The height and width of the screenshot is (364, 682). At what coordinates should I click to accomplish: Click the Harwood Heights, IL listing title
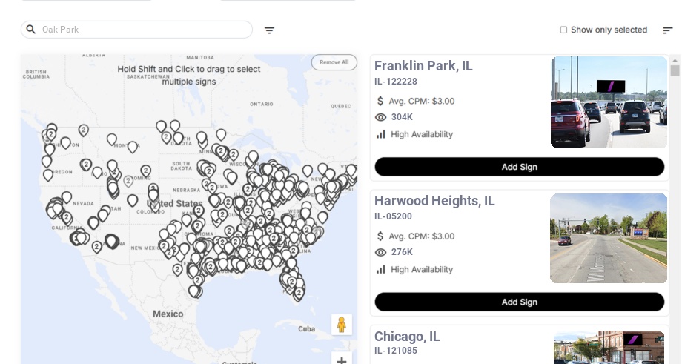(434, 201)
